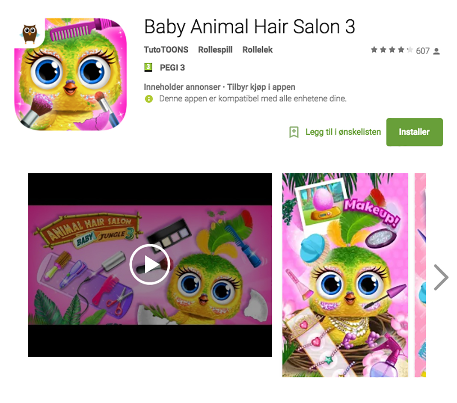Click the Baby Animal Hair Salon 3 app icon
Viewport: 457px width, 403px height.
[x=71, y=74]
